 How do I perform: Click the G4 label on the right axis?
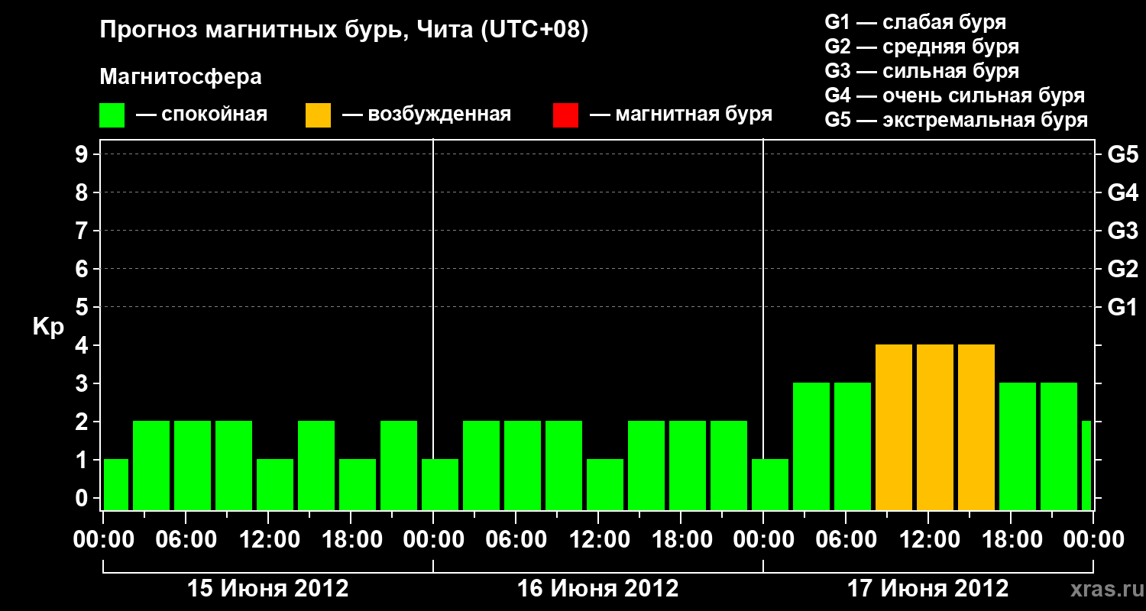tap(1122, 193)
